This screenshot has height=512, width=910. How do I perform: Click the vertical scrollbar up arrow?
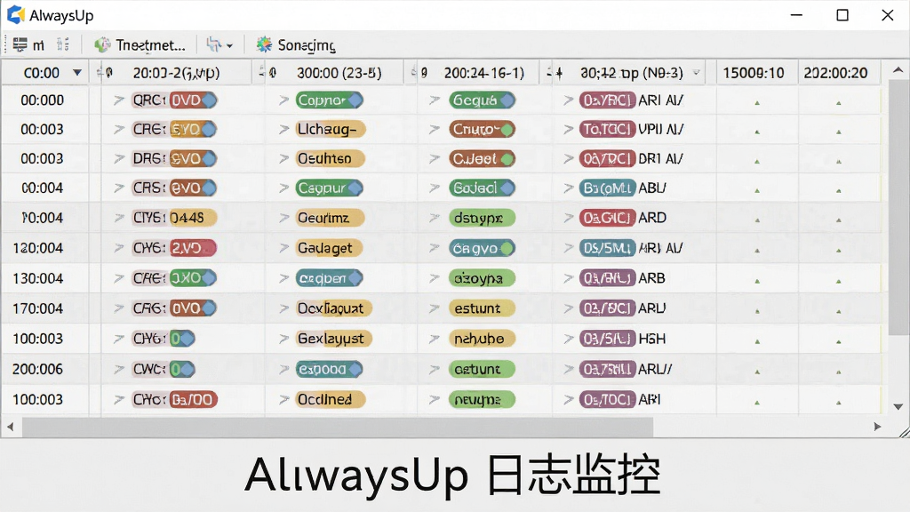898,70
